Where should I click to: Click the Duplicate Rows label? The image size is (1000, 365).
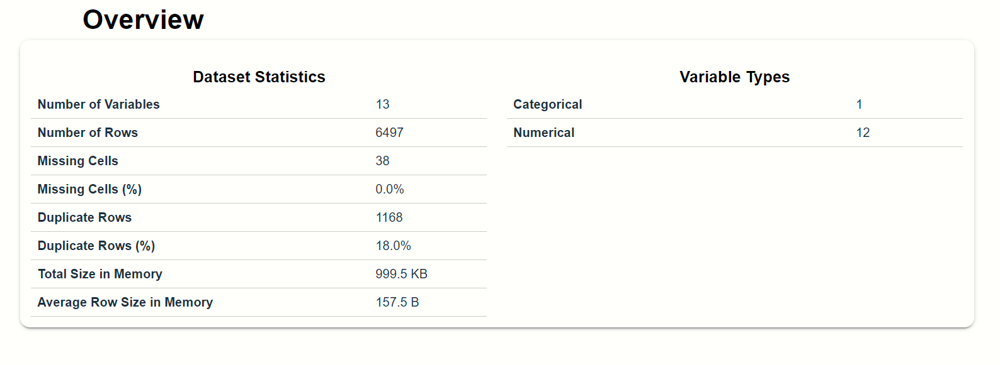[84, 217]
